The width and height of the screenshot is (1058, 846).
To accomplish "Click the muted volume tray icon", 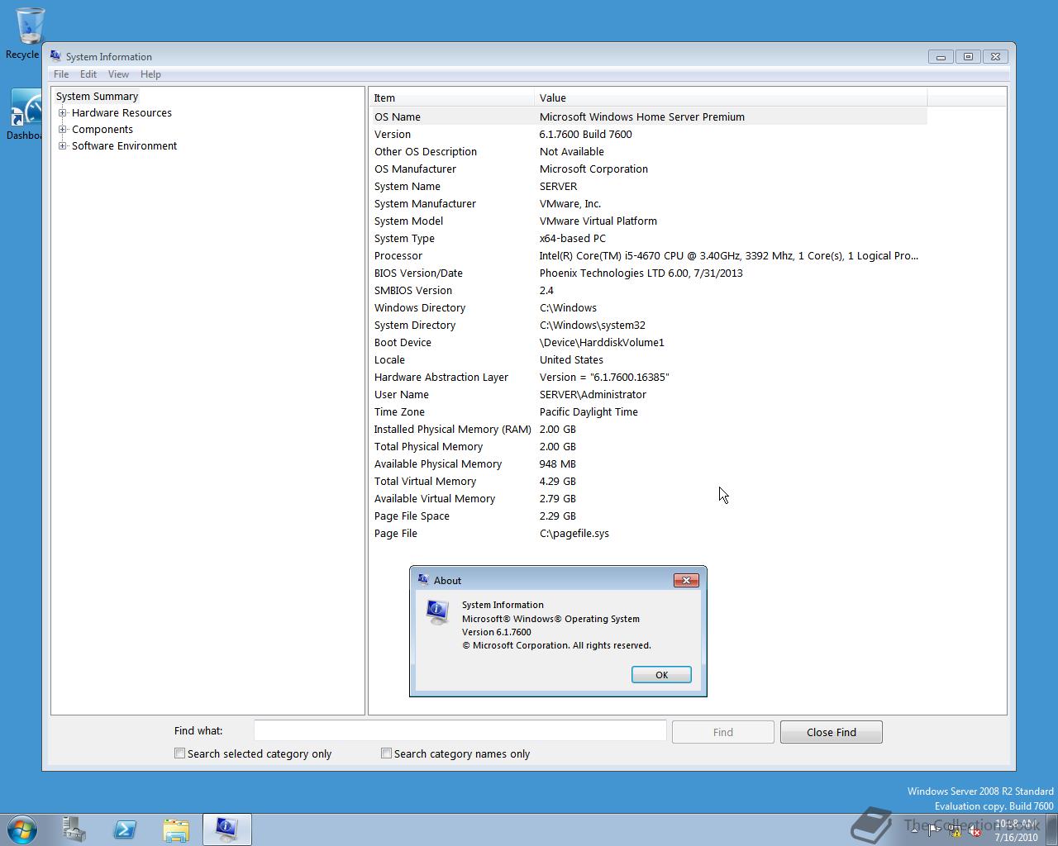I will 975,829.
